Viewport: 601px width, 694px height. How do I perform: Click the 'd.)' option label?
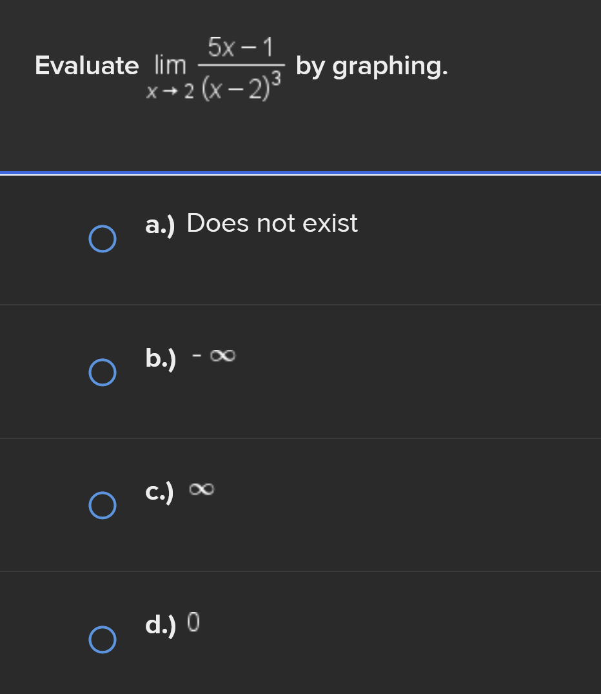tap(161, 625)
